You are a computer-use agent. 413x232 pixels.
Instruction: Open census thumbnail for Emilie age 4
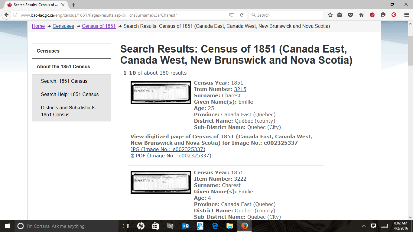161,182
